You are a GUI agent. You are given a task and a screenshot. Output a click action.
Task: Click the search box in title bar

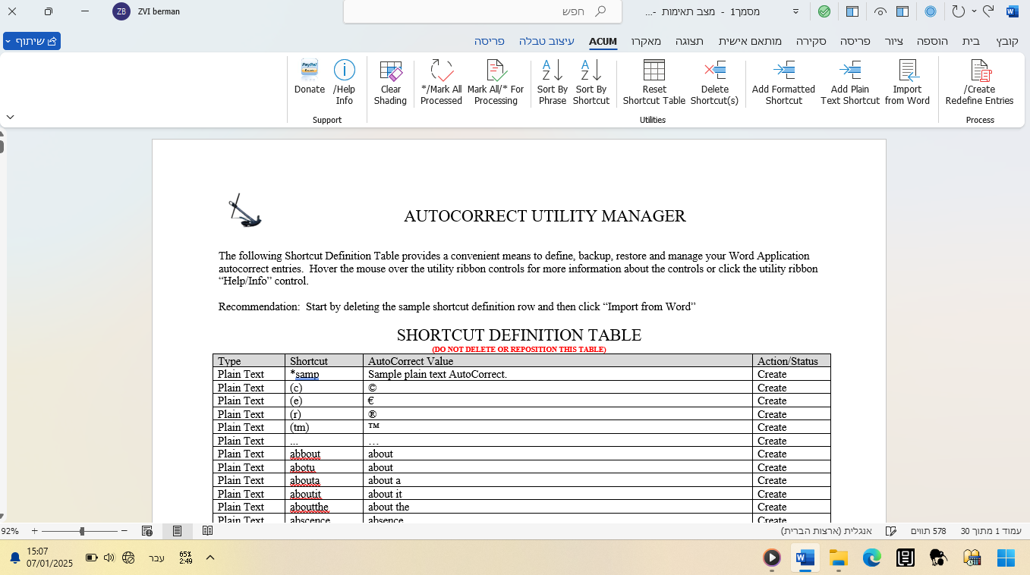tap(483, 11)
